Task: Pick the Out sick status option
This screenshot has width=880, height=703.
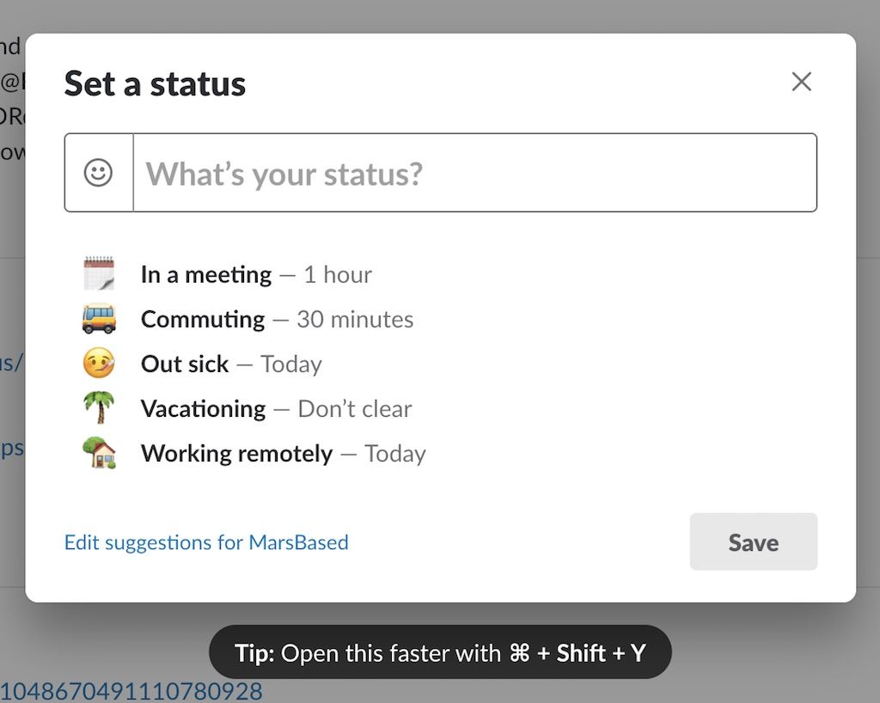Action: pyautogui.click(x=185, y=364)
